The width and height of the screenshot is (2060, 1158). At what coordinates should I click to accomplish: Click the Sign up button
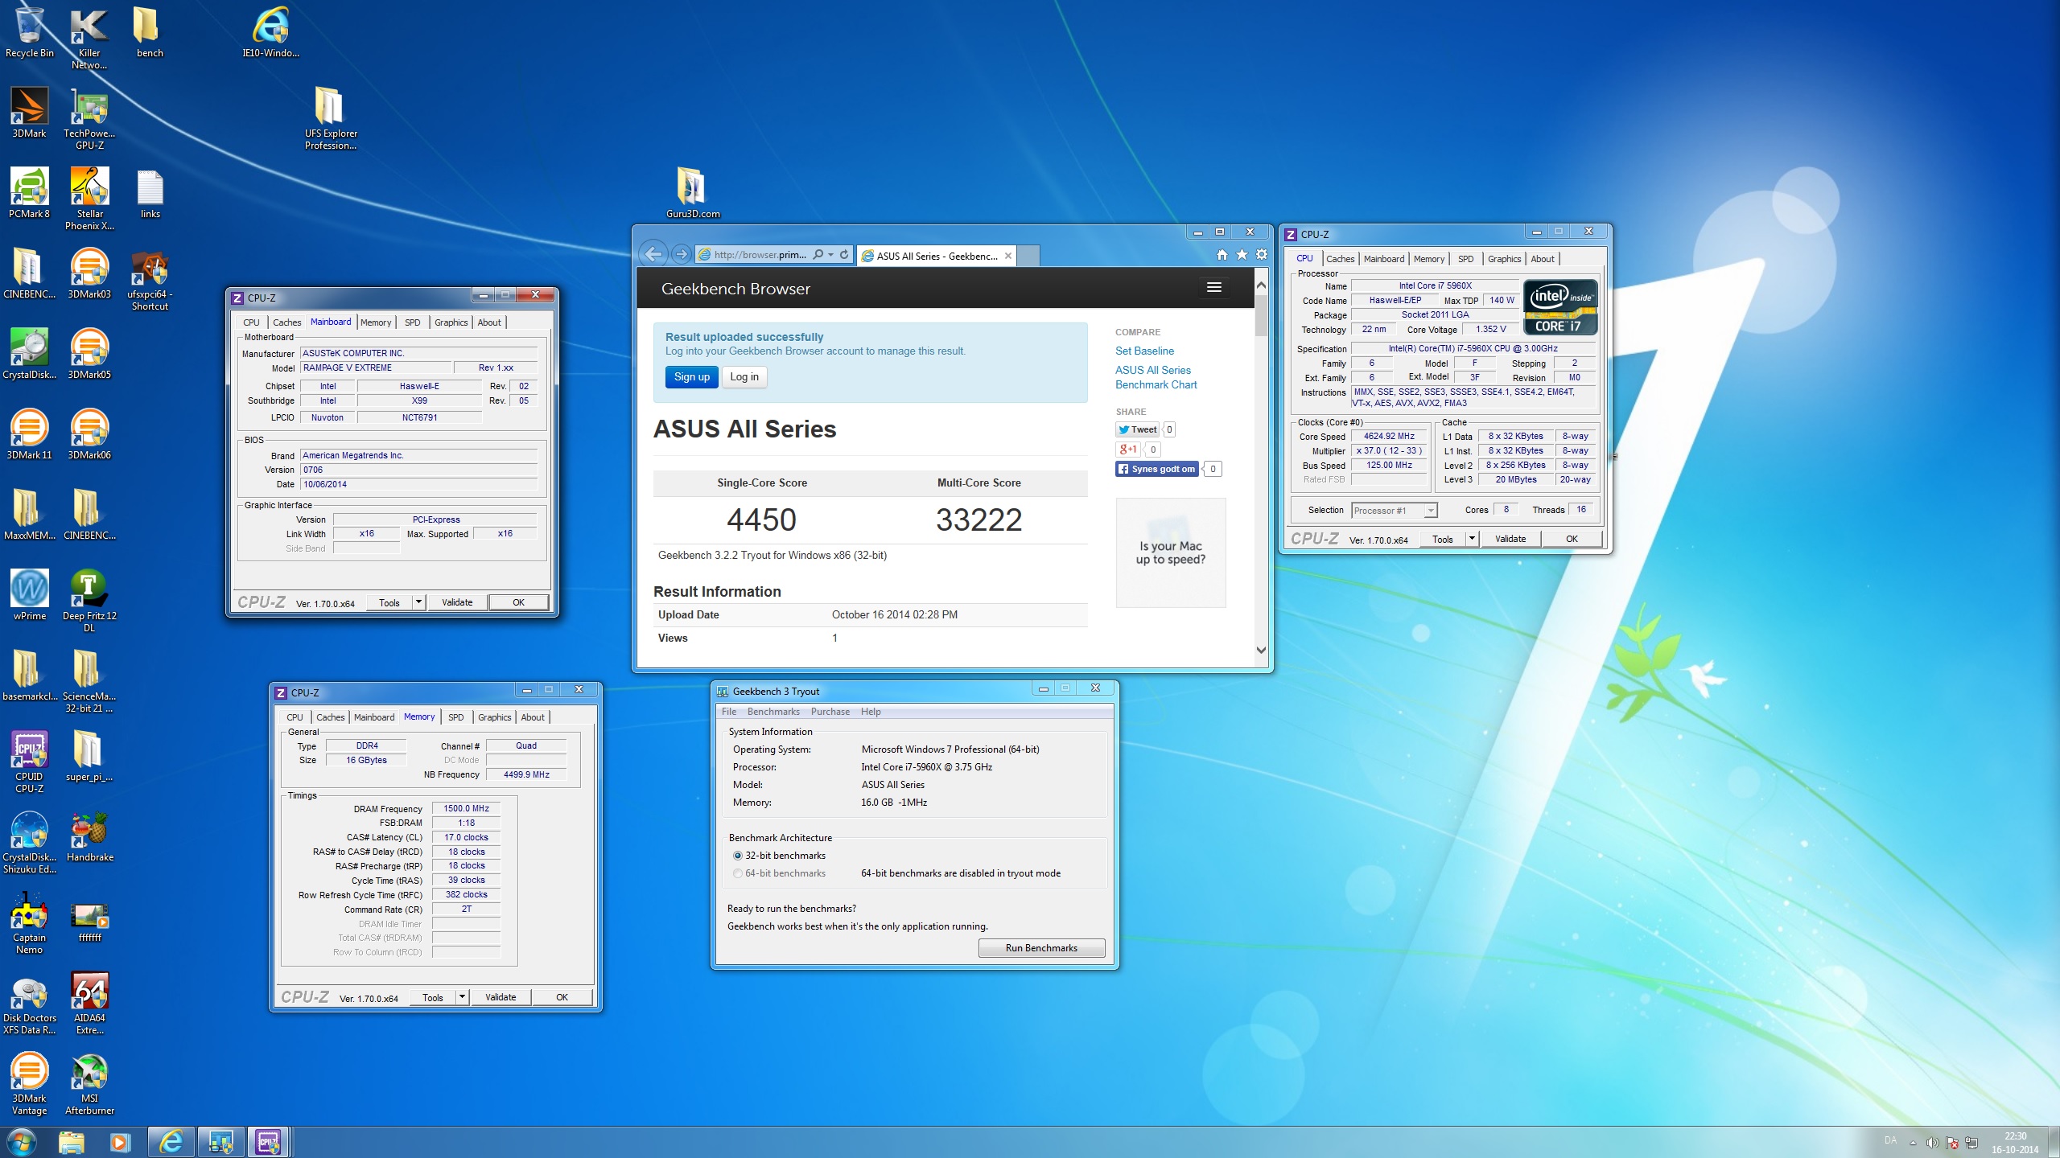click(692, 376)
